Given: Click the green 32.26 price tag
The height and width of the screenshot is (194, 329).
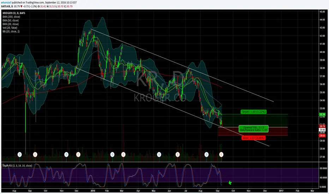Looking at the screenshot, I should click(x=322, y=115).
